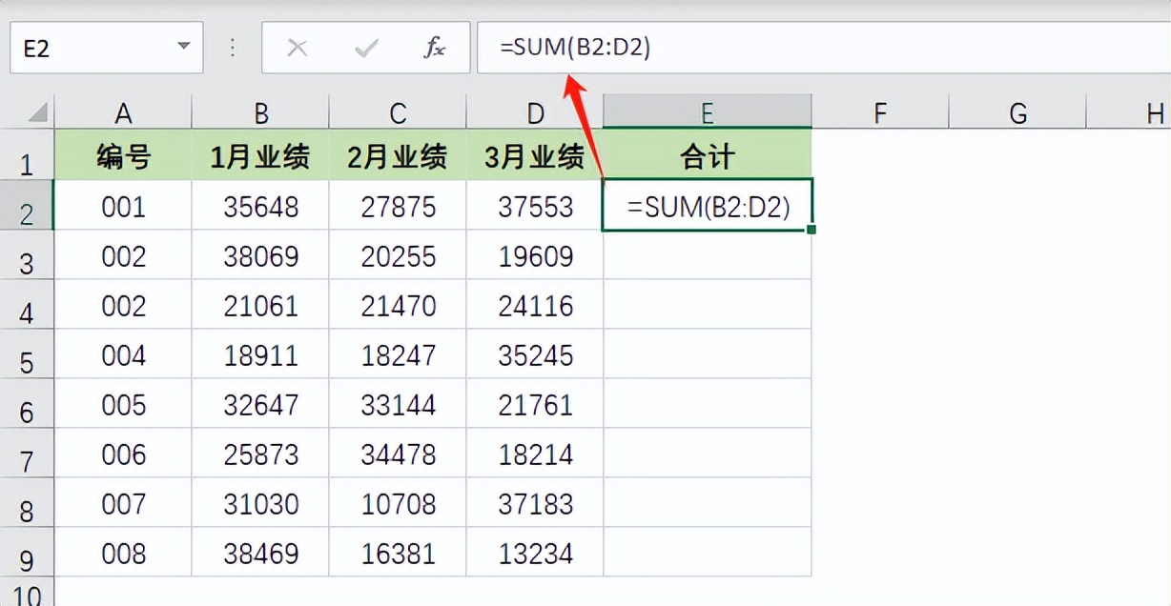Screen dimensions: 1171x606
Task: Click the formula bar containing =SUM(B2:D2)
Action: tap(823, 48)
